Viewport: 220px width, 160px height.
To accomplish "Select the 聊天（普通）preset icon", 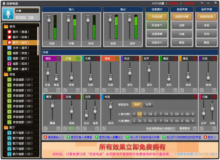I will (x=10, y=32).
